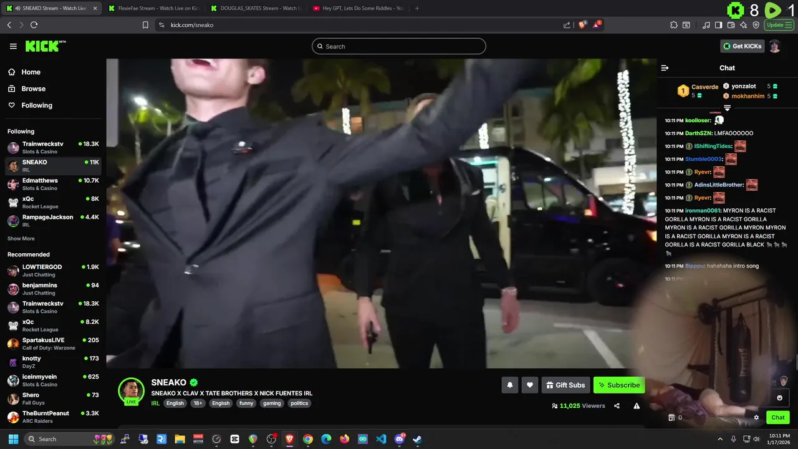Image resolution: width=798 pixels, height=449 pixels.
Task: Focus the Kick search box
Action: pos(399,46)
